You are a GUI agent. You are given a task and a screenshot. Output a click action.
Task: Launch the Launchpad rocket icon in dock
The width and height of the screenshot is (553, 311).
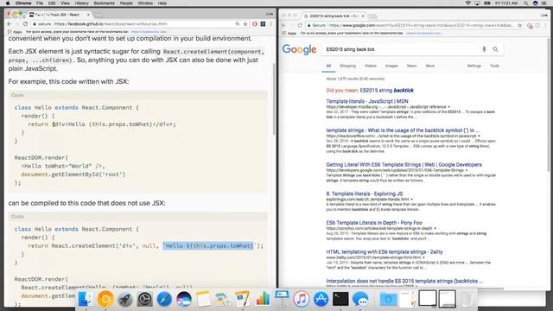124,299
